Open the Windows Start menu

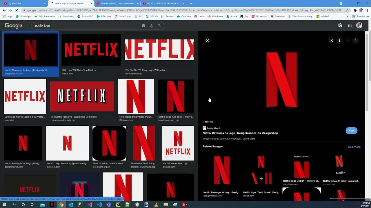[x=5, y=205]
